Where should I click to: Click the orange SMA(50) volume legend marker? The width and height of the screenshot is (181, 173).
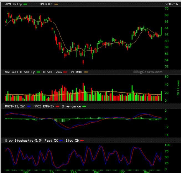point(86,72)
